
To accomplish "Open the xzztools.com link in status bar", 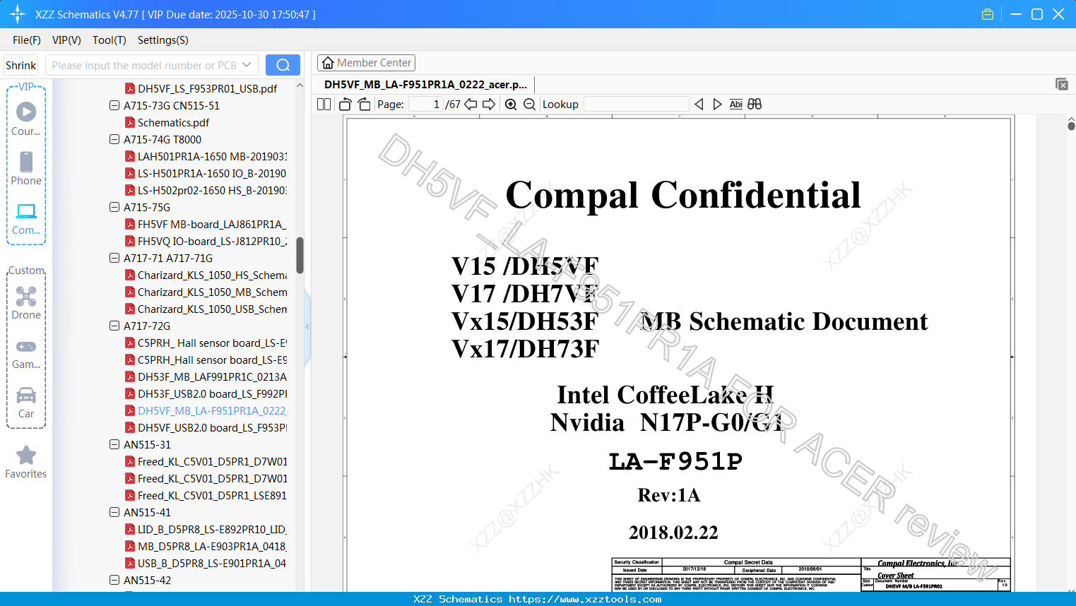I will click(x=585, y=599).
